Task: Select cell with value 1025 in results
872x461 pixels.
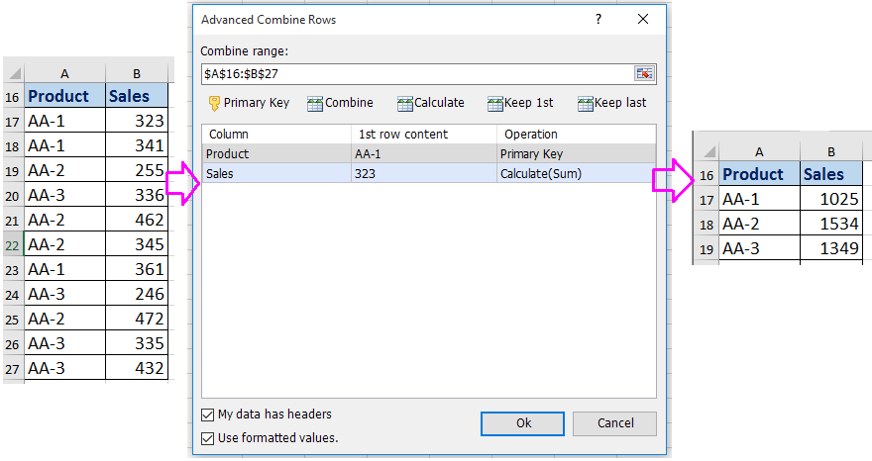Action: pos(830,199)
